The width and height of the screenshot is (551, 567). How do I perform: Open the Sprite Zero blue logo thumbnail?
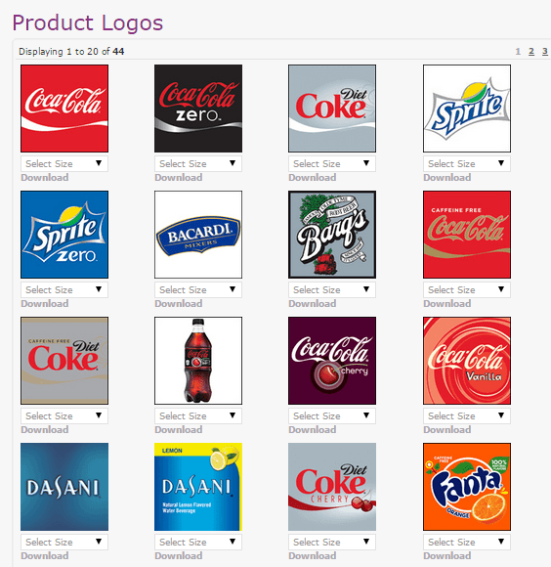(64, 235)
